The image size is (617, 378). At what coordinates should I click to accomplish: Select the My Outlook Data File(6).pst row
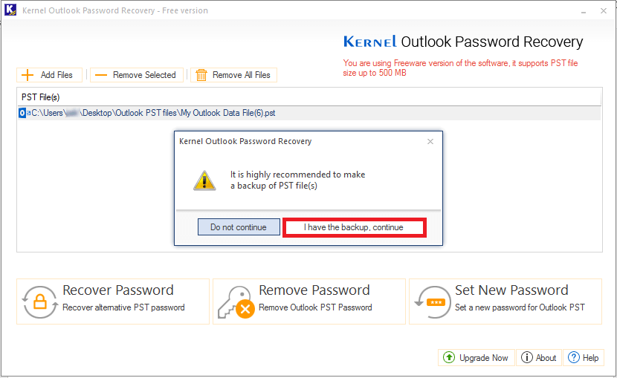pos(309,113)
